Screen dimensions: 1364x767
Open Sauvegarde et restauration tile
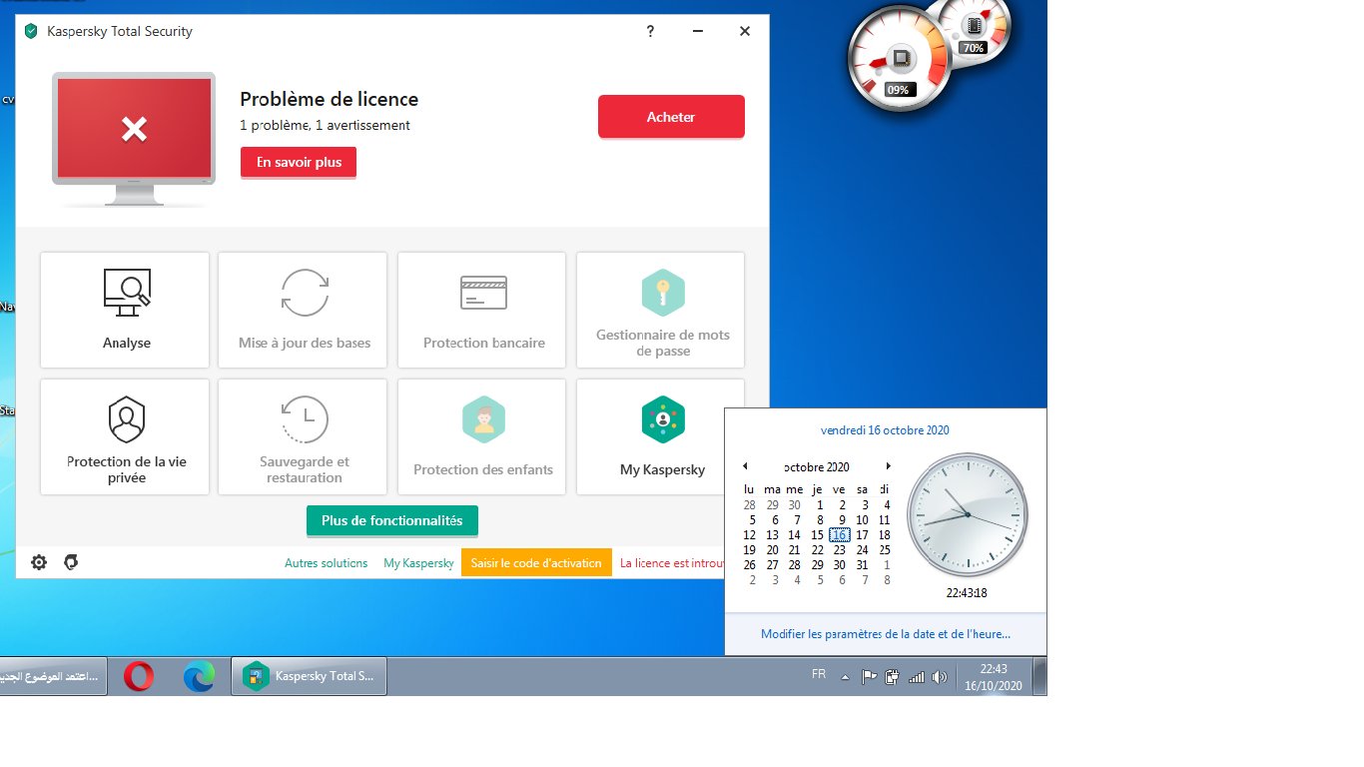pyautogui.click(x=303, y=436)
